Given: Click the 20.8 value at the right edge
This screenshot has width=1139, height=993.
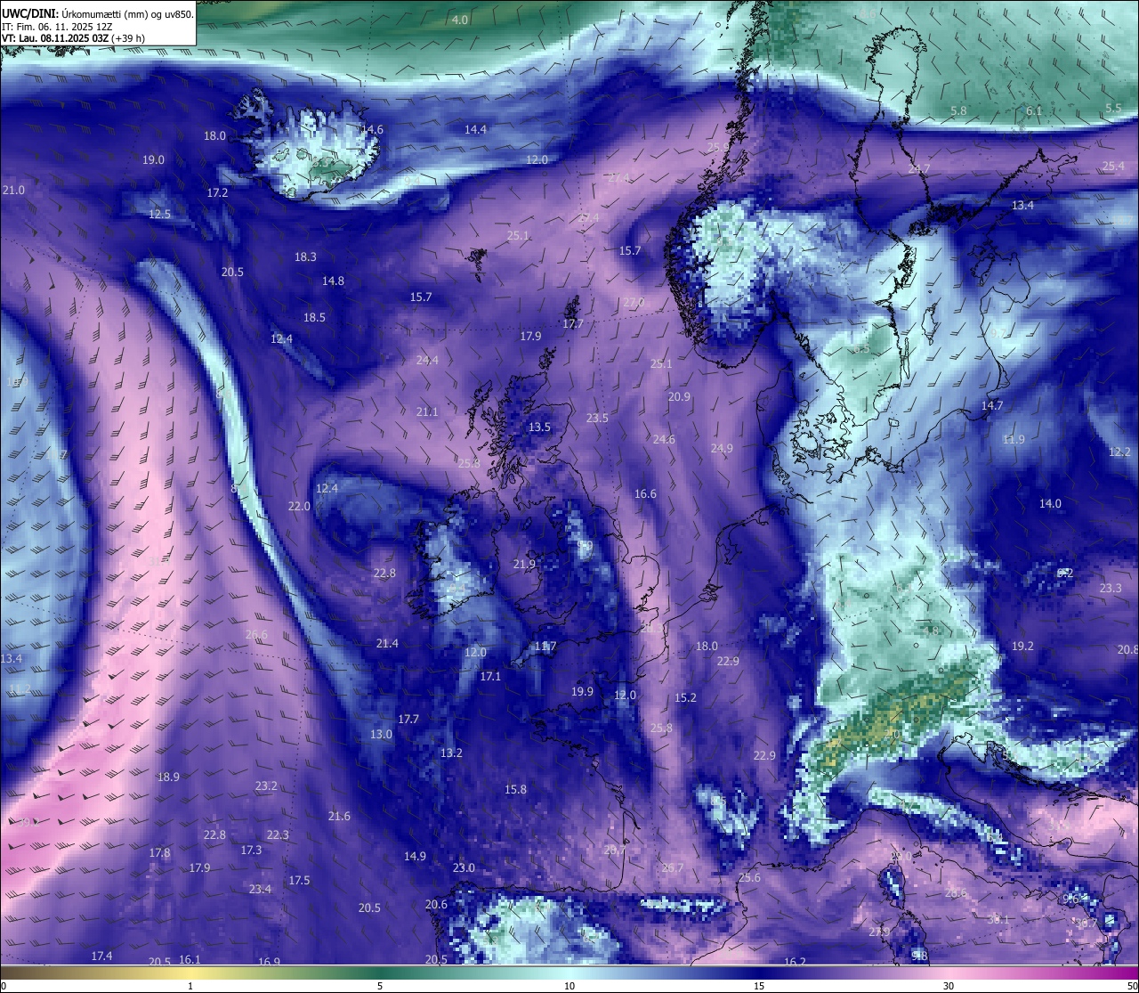Looking at the screenshot, I should pos(1127,649).
